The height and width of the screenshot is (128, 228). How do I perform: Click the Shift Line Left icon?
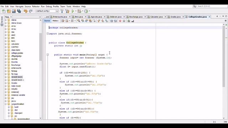coord(112,21)
